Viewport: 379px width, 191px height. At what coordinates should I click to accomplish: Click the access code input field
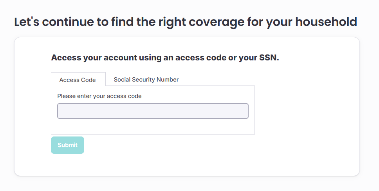point(153,111)
